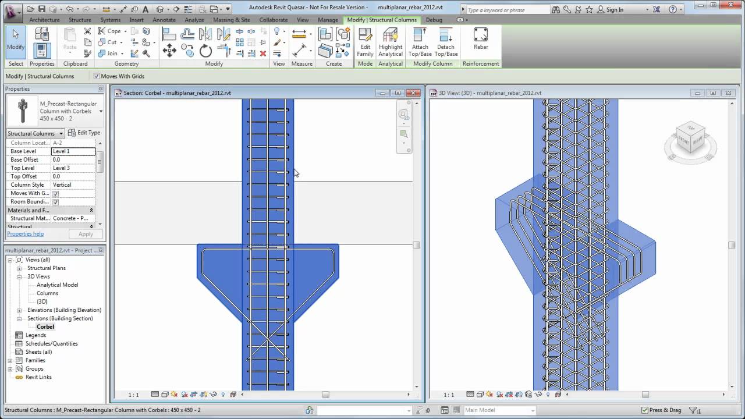Click Detach Top/Base tool
Image resolution: width=745 pixels, height=419 pixels.
(446, 42)
